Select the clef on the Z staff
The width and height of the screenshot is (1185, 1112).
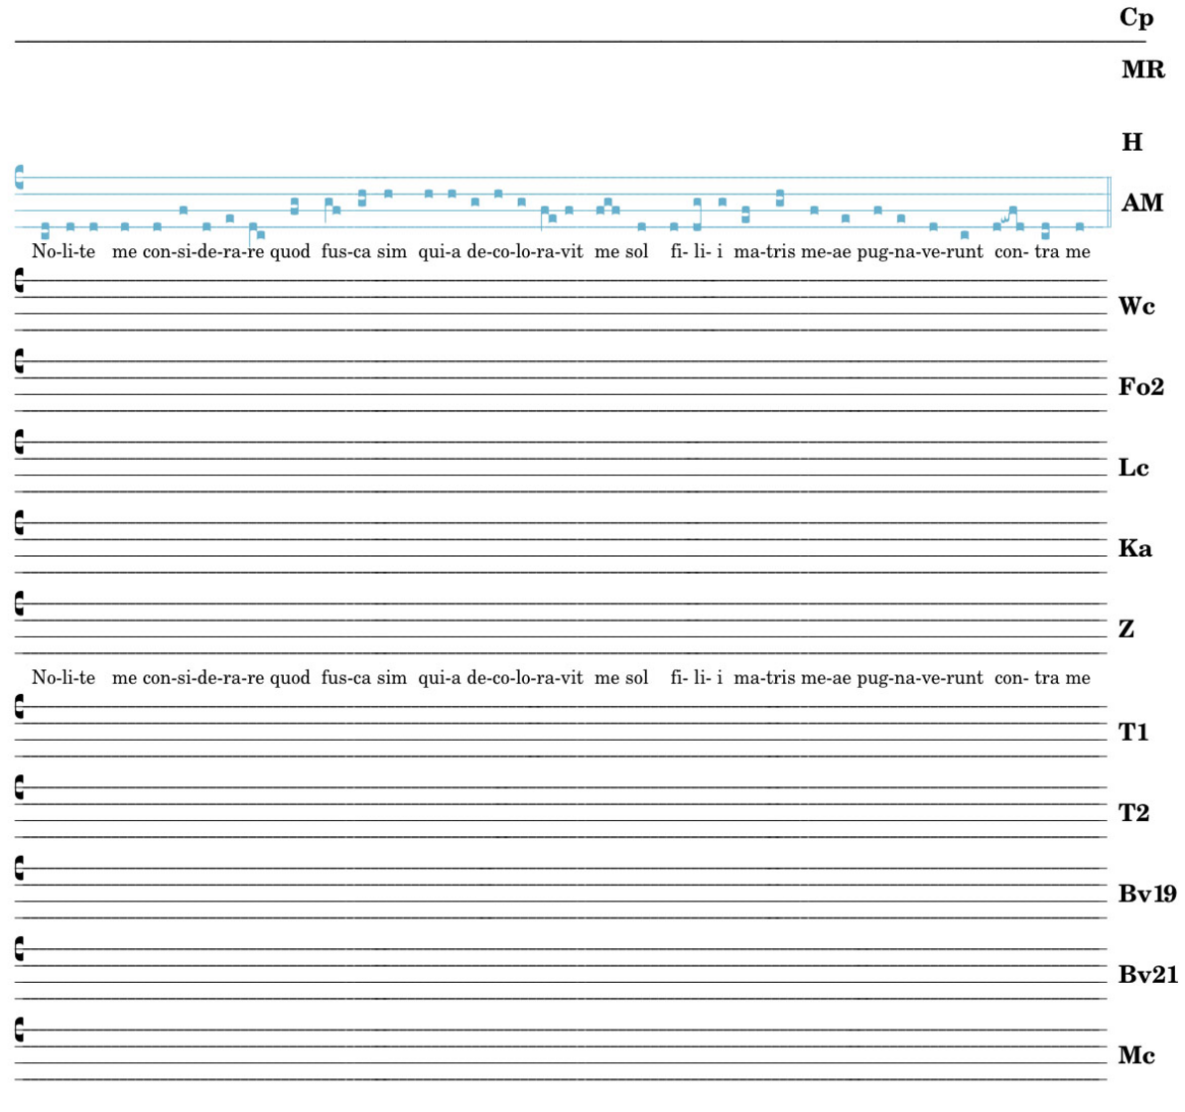point(19,604)
